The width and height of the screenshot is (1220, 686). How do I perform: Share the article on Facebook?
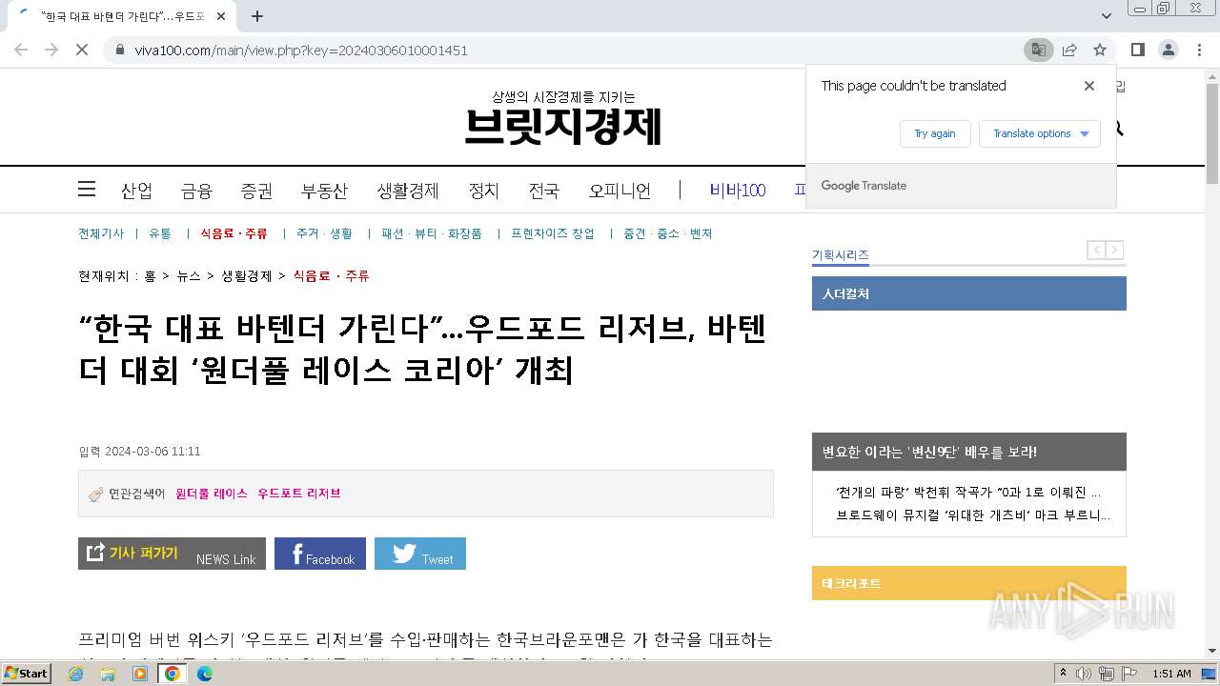pos(320,554)
